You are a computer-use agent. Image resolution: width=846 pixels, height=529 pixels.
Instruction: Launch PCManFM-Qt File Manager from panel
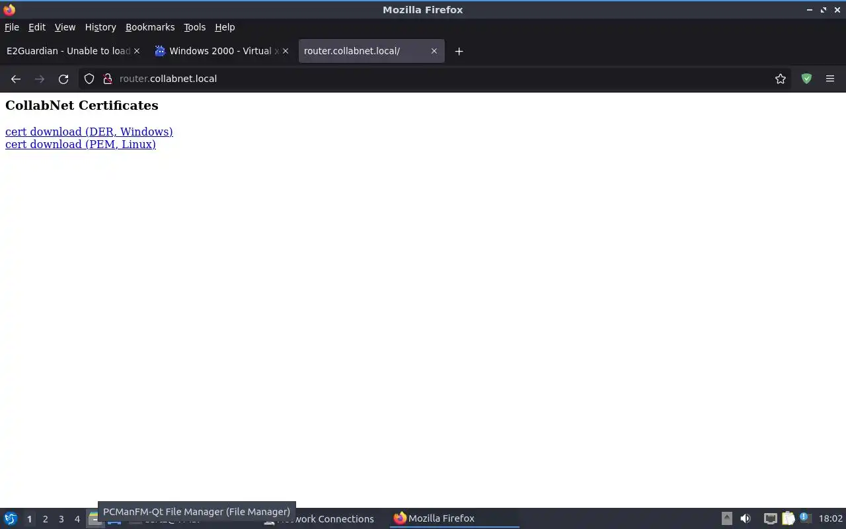[x=95, y=519]
